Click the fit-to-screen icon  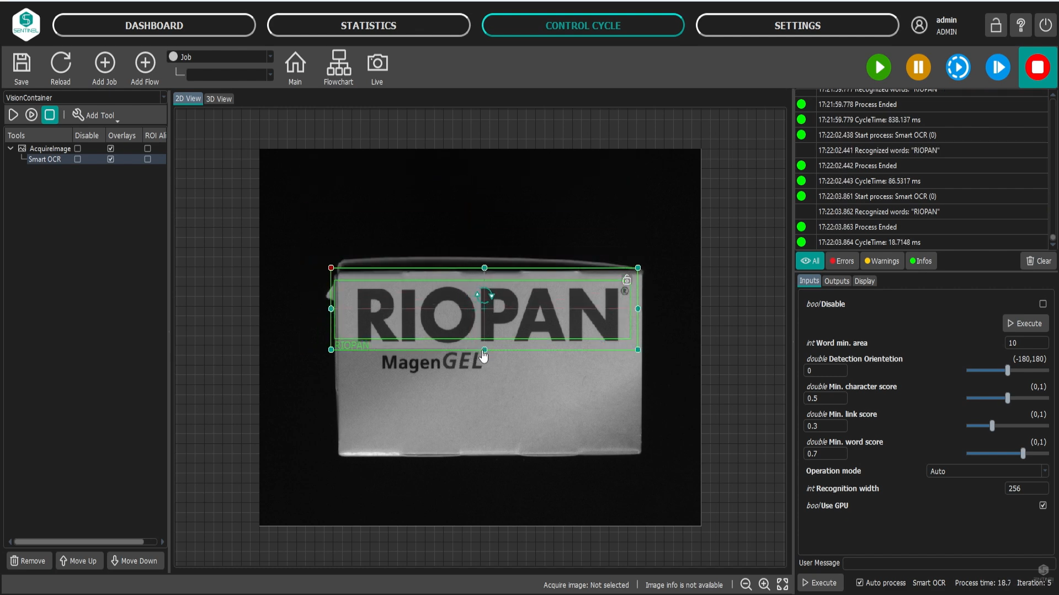[783, 585]
